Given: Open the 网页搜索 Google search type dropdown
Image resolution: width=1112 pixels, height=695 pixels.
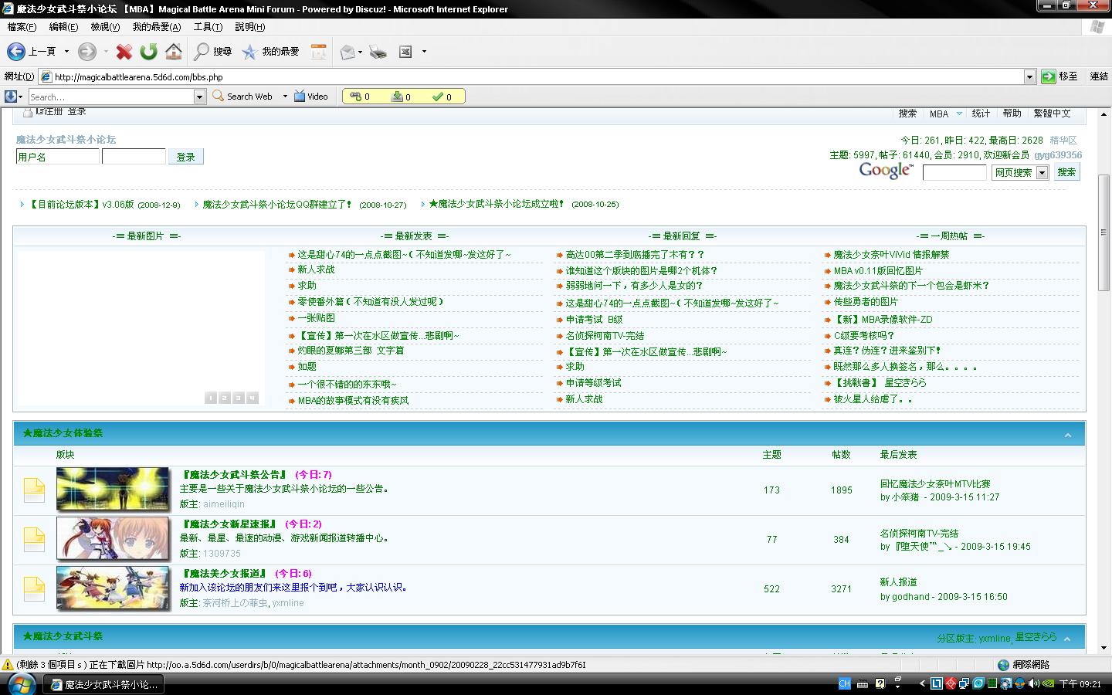Looking at the screenshot, I should tap(1042, 173).
